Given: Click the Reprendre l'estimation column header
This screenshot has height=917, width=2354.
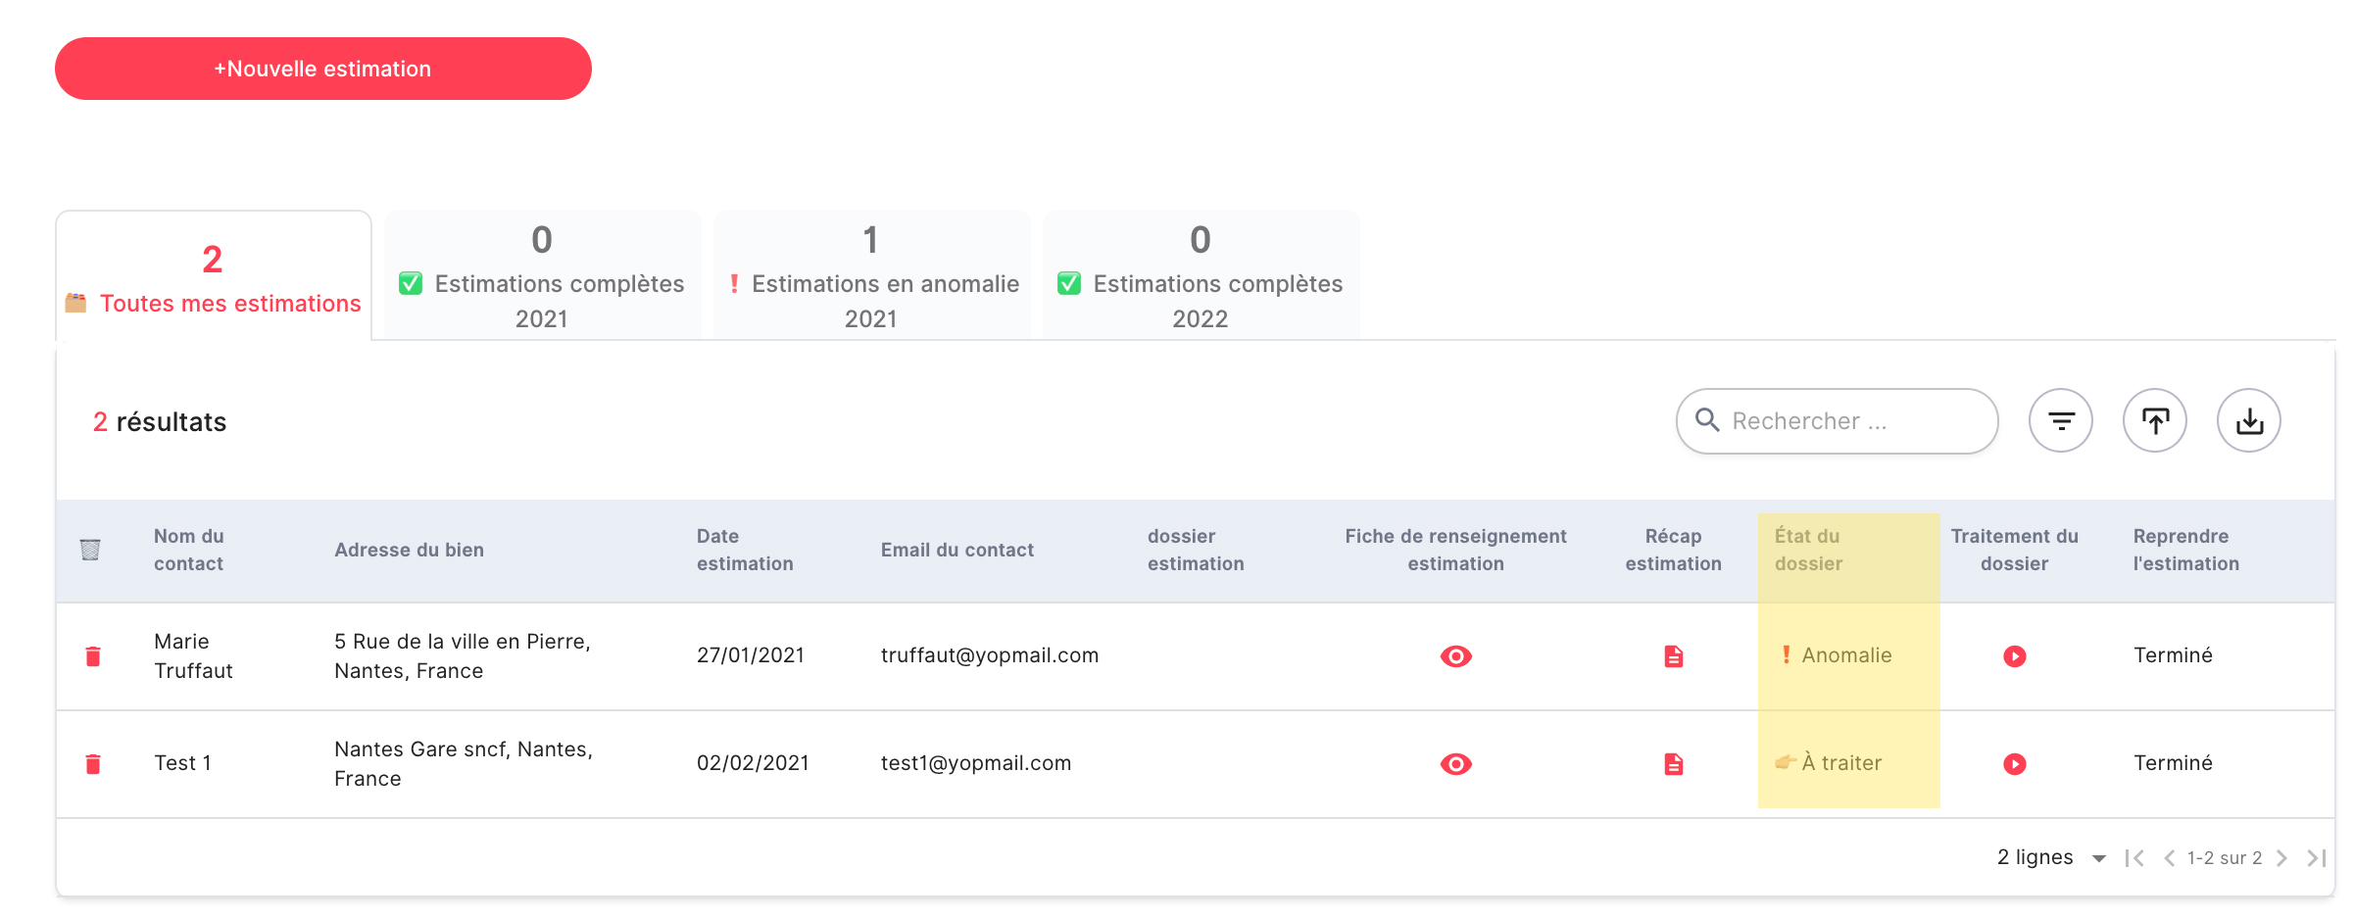Looking at the screenshot, I should coord(2185,550).
